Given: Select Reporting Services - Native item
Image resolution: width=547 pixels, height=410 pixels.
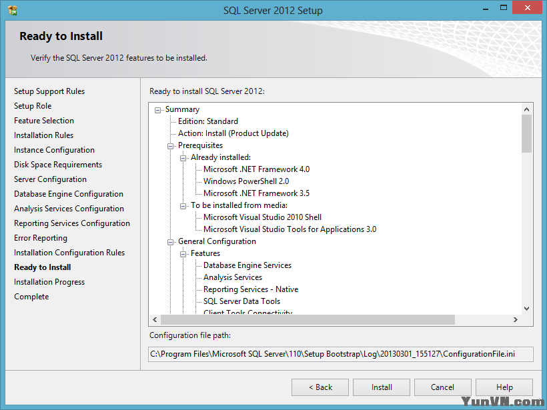Looking at the screenshot, I should pyautogui.click(x=251, y=289).
